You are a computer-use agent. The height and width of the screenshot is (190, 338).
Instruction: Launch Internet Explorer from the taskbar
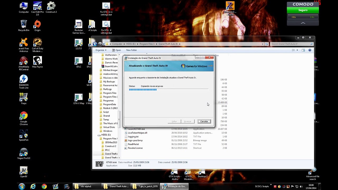[x=33, y=186]
